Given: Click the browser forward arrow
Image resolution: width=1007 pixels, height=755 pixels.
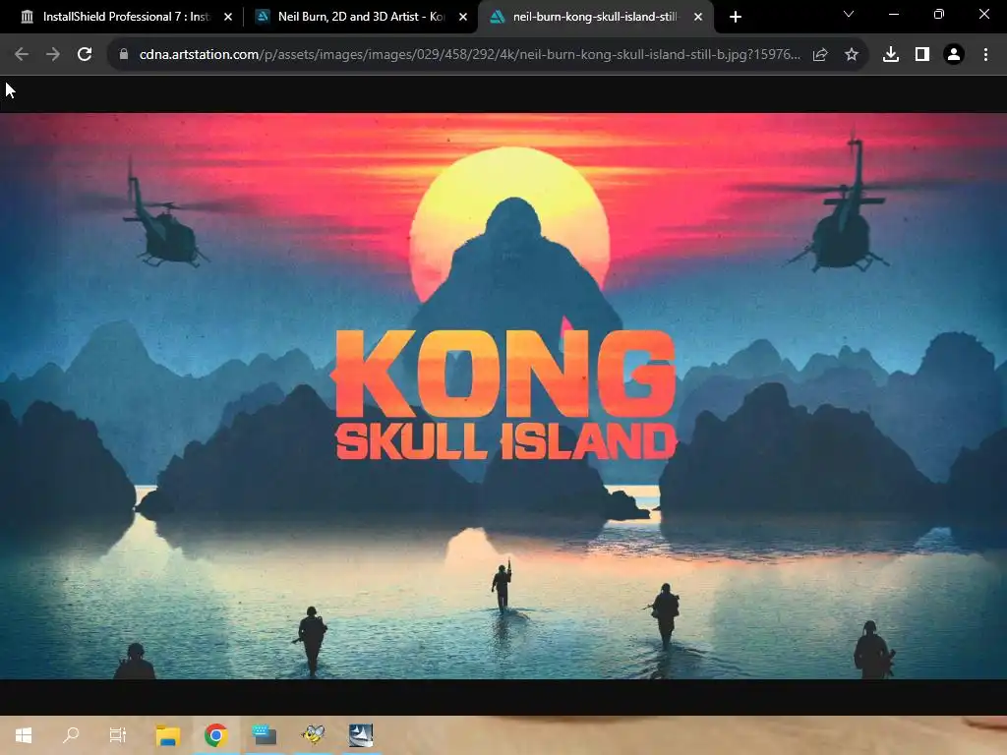Looking at the screenshot, I should pos(53,55).
